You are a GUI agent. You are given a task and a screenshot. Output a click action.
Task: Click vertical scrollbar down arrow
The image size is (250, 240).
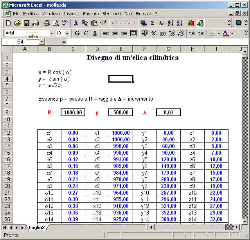click(x=245, y=221)
